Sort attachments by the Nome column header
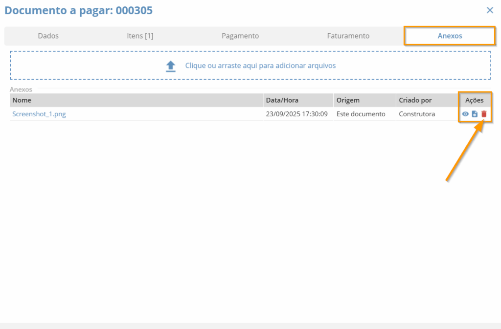 point(22,100)
